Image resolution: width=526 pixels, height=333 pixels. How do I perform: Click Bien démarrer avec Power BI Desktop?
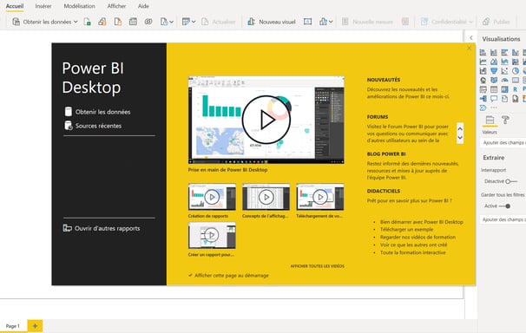[422, 222]
